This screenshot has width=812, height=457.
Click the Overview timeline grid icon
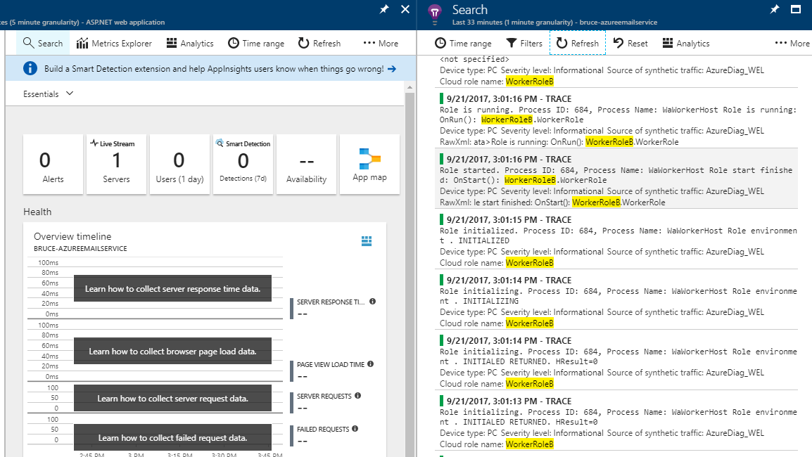(367, 240)
